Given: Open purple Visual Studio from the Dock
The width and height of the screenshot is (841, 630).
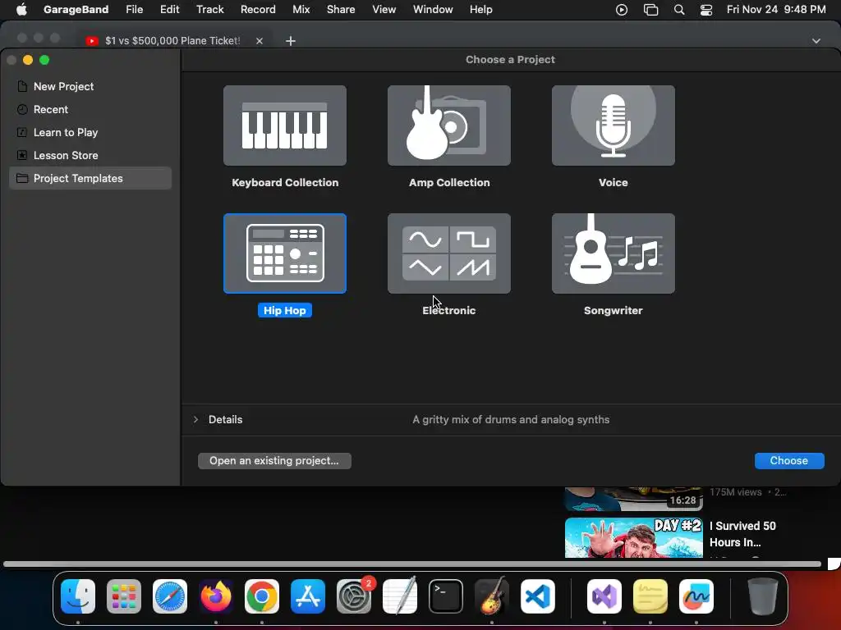Looking at the screenshot, I should [x=604, y=596].
